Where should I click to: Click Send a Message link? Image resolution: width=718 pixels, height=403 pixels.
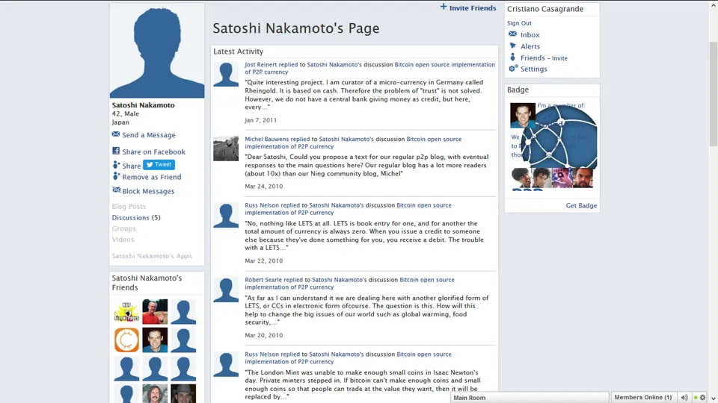coord(149,135)
